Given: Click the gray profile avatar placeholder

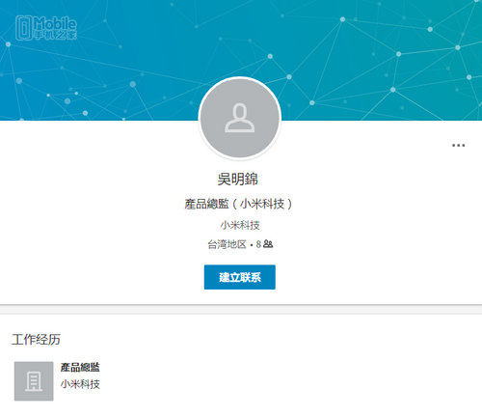Looking at the screenshot, I should tap(240, 118).
